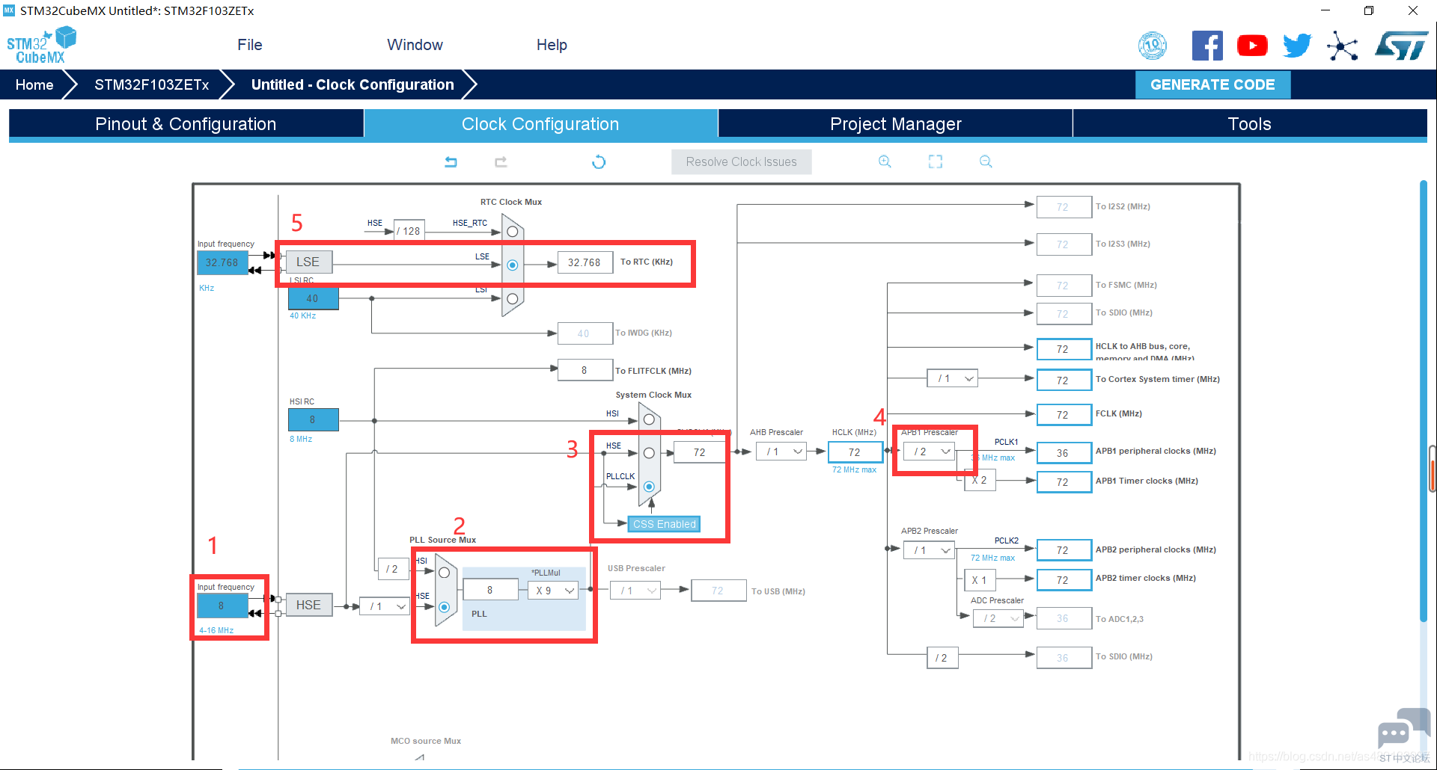Click the ST company logo
This screenshot has width=1437, height=770.
tap(1401, 46)
